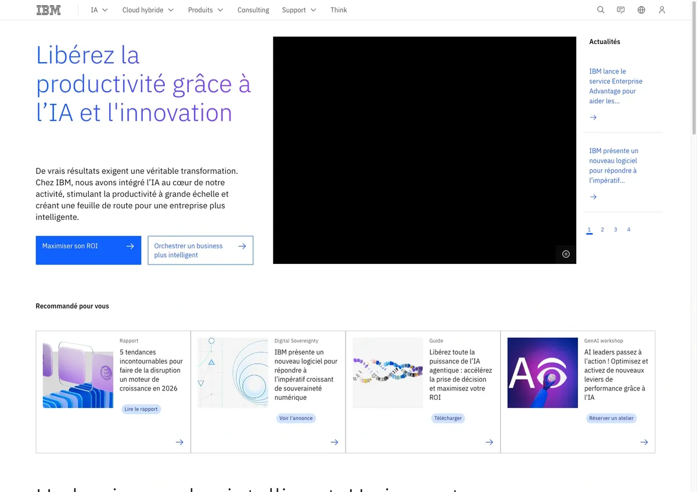Click arrow on the Rapport card
This screenshot has width=697, height=492.
pyautogui.click(x=179, y=442)
